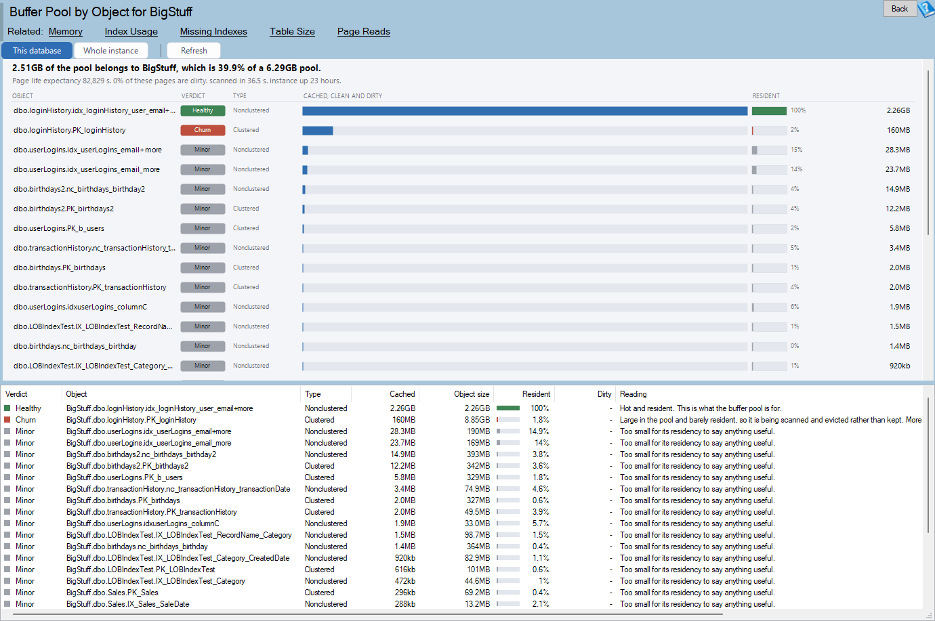Click the pool summary headline text

coord(167,68)
